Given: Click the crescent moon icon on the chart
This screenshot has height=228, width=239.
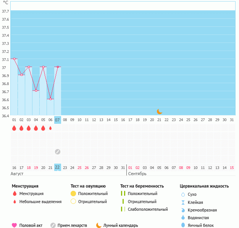Looking at the screenshot, I should click(160, 112).
